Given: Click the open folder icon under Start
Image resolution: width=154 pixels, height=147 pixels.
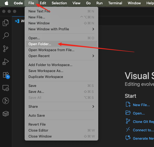Looking at the screenshot, I should point(128,113).
